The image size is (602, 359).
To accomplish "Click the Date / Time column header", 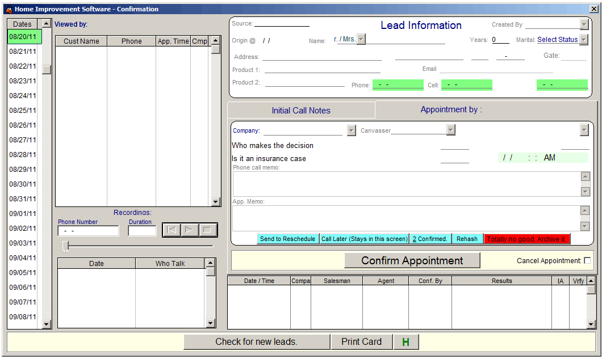I will 259,281.
